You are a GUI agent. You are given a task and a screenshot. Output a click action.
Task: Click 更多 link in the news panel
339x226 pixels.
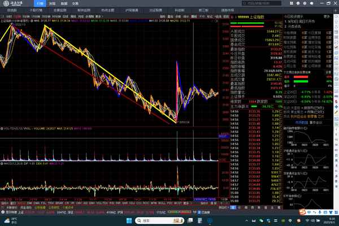click(x=327, y=17)
